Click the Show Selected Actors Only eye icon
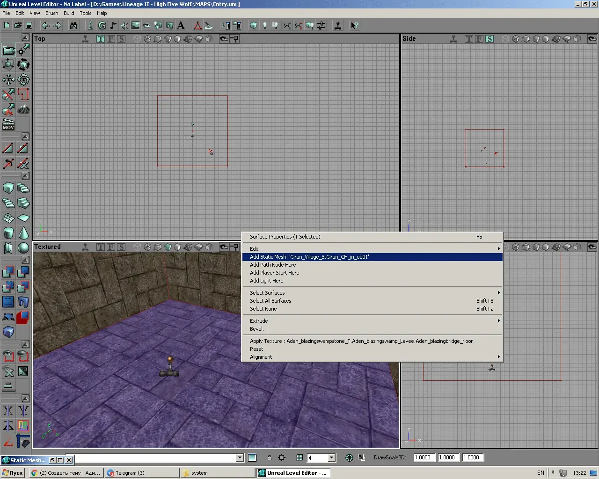 [8, 356]
